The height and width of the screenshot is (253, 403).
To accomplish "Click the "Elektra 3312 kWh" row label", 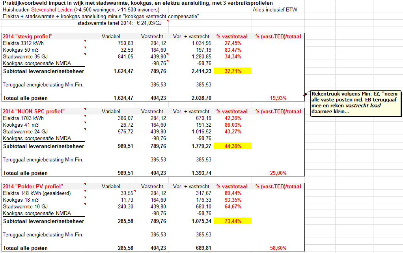I will pyautogui.click(x=23, y=43).
